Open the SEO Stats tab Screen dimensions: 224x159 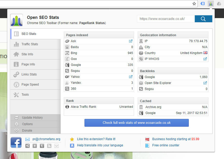pos(36,34)
